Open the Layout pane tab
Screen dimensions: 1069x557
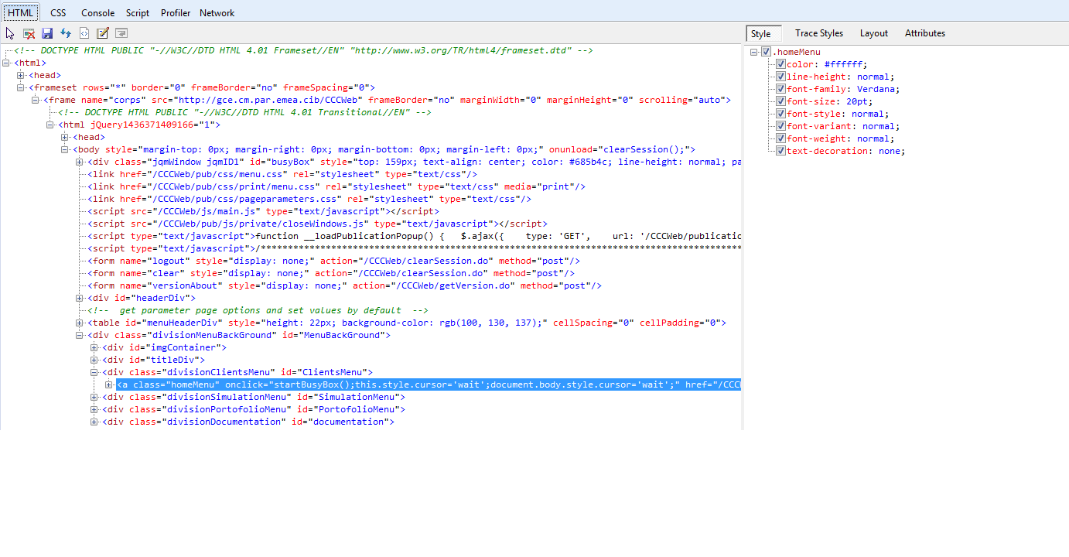[874, 33]
